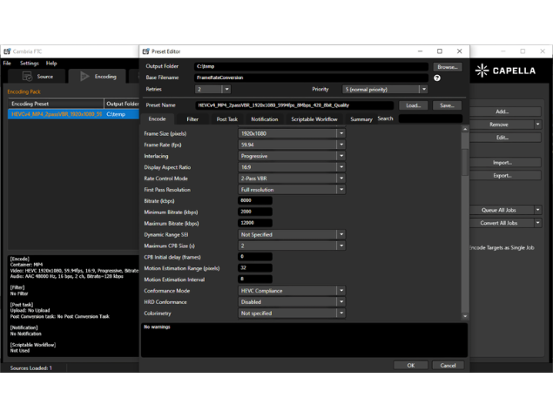Open the Priority dropdown
The image size is (553, 418).
point(423,89)
